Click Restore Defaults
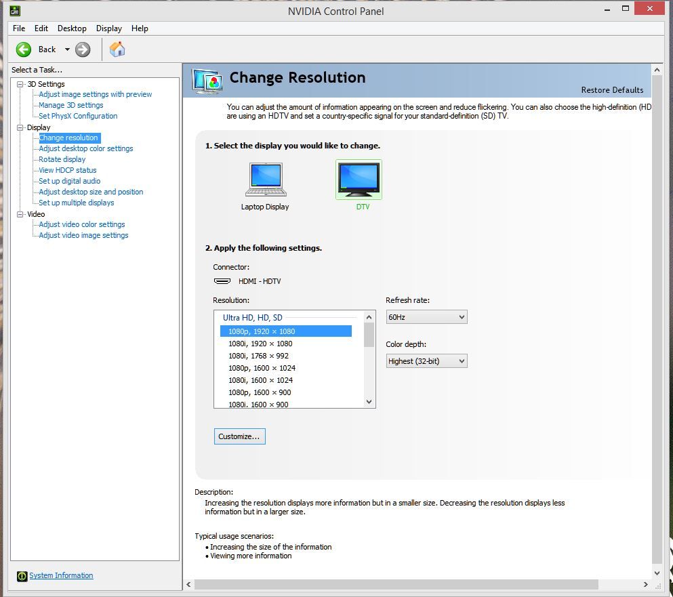The height and width of the screenshot is (597, 673). point(612,90)
